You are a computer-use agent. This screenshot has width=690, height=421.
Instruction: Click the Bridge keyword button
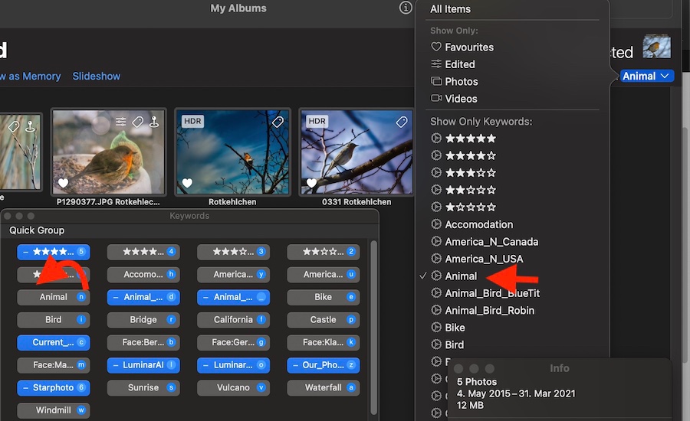pos(143,319)
